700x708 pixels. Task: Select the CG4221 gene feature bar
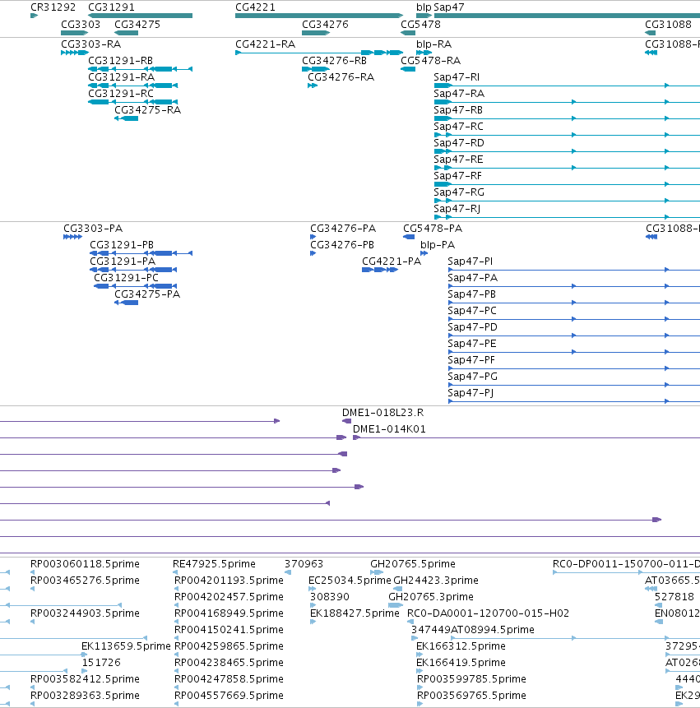319,16
